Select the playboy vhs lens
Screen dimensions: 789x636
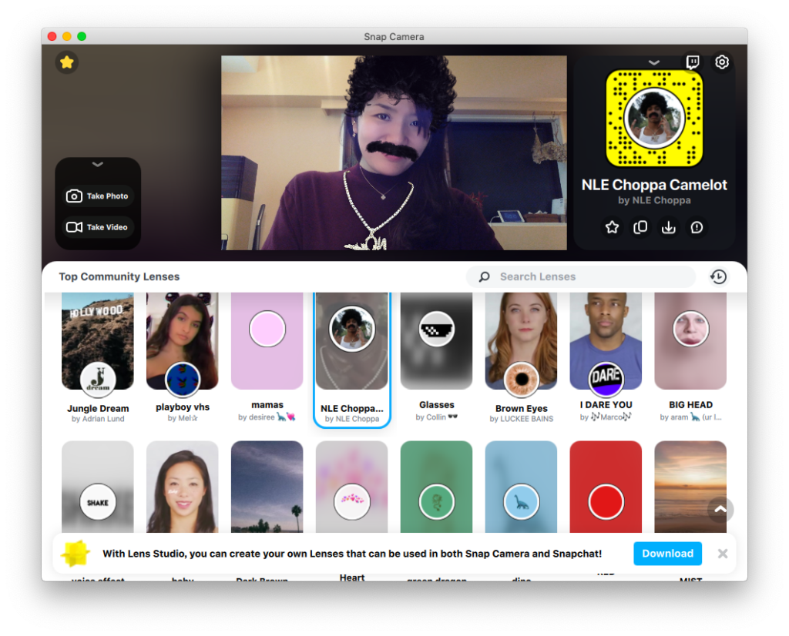[x=182, y=358]
